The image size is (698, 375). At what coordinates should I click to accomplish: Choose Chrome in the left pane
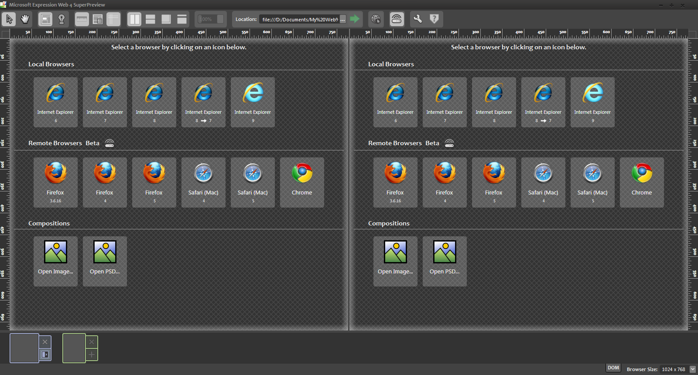pyautogui.click(x=302, y=182)
